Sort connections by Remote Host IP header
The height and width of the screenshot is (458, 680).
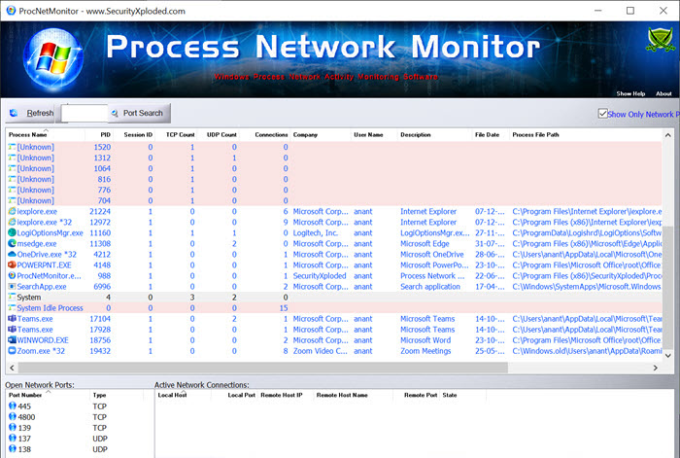[281, 395]
